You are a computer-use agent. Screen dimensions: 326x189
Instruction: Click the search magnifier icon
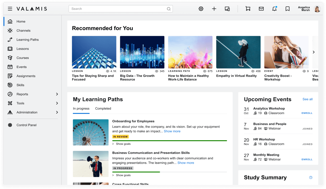tap(169, 9)
